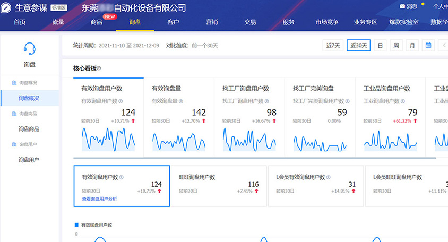
Task: Click info icon next to 有效询盘量
Action: 181,101
